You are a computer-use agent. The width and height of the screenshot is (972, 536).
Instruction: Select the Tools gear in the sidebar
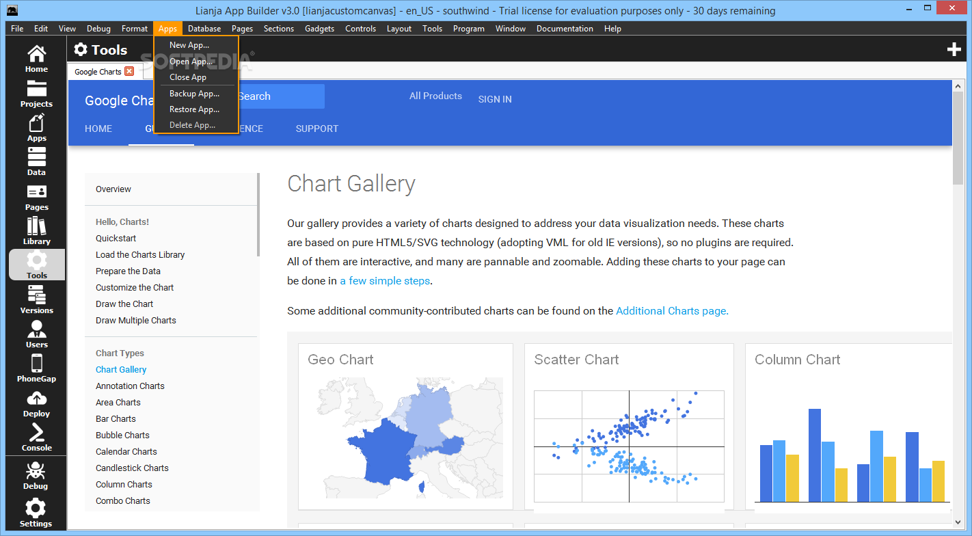[x=37, y=265]
